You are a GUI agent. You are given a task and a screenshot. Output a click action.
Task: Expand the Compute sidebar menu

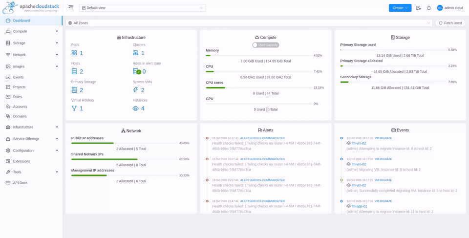[57, 31]
